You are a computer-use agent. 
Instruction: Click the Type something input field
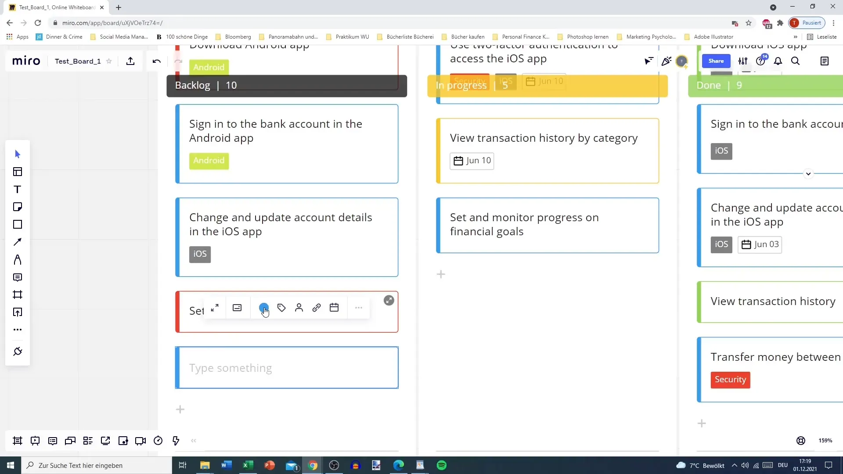288,367
